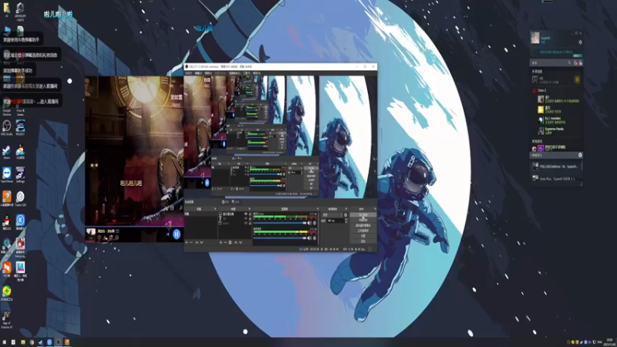Pause the music player playback
This screenshot has width=617, height=347.
(177, 234)
